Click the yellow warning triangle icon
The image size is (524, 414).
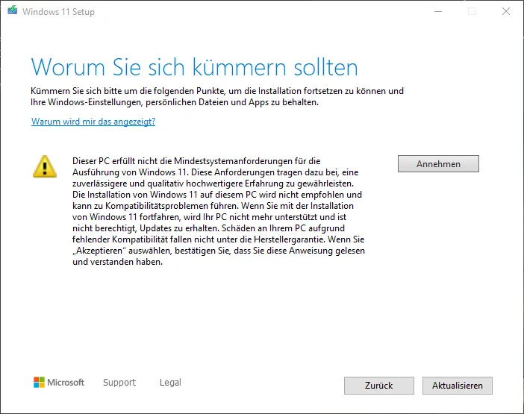point(45,166)
